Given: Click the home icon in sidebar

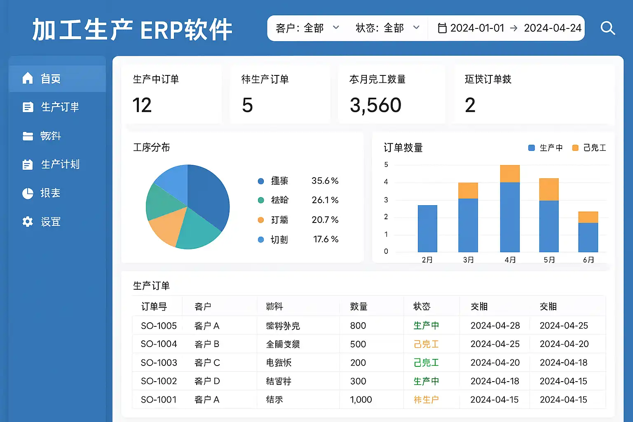Looking at the screenshot, I should [28, 78].
